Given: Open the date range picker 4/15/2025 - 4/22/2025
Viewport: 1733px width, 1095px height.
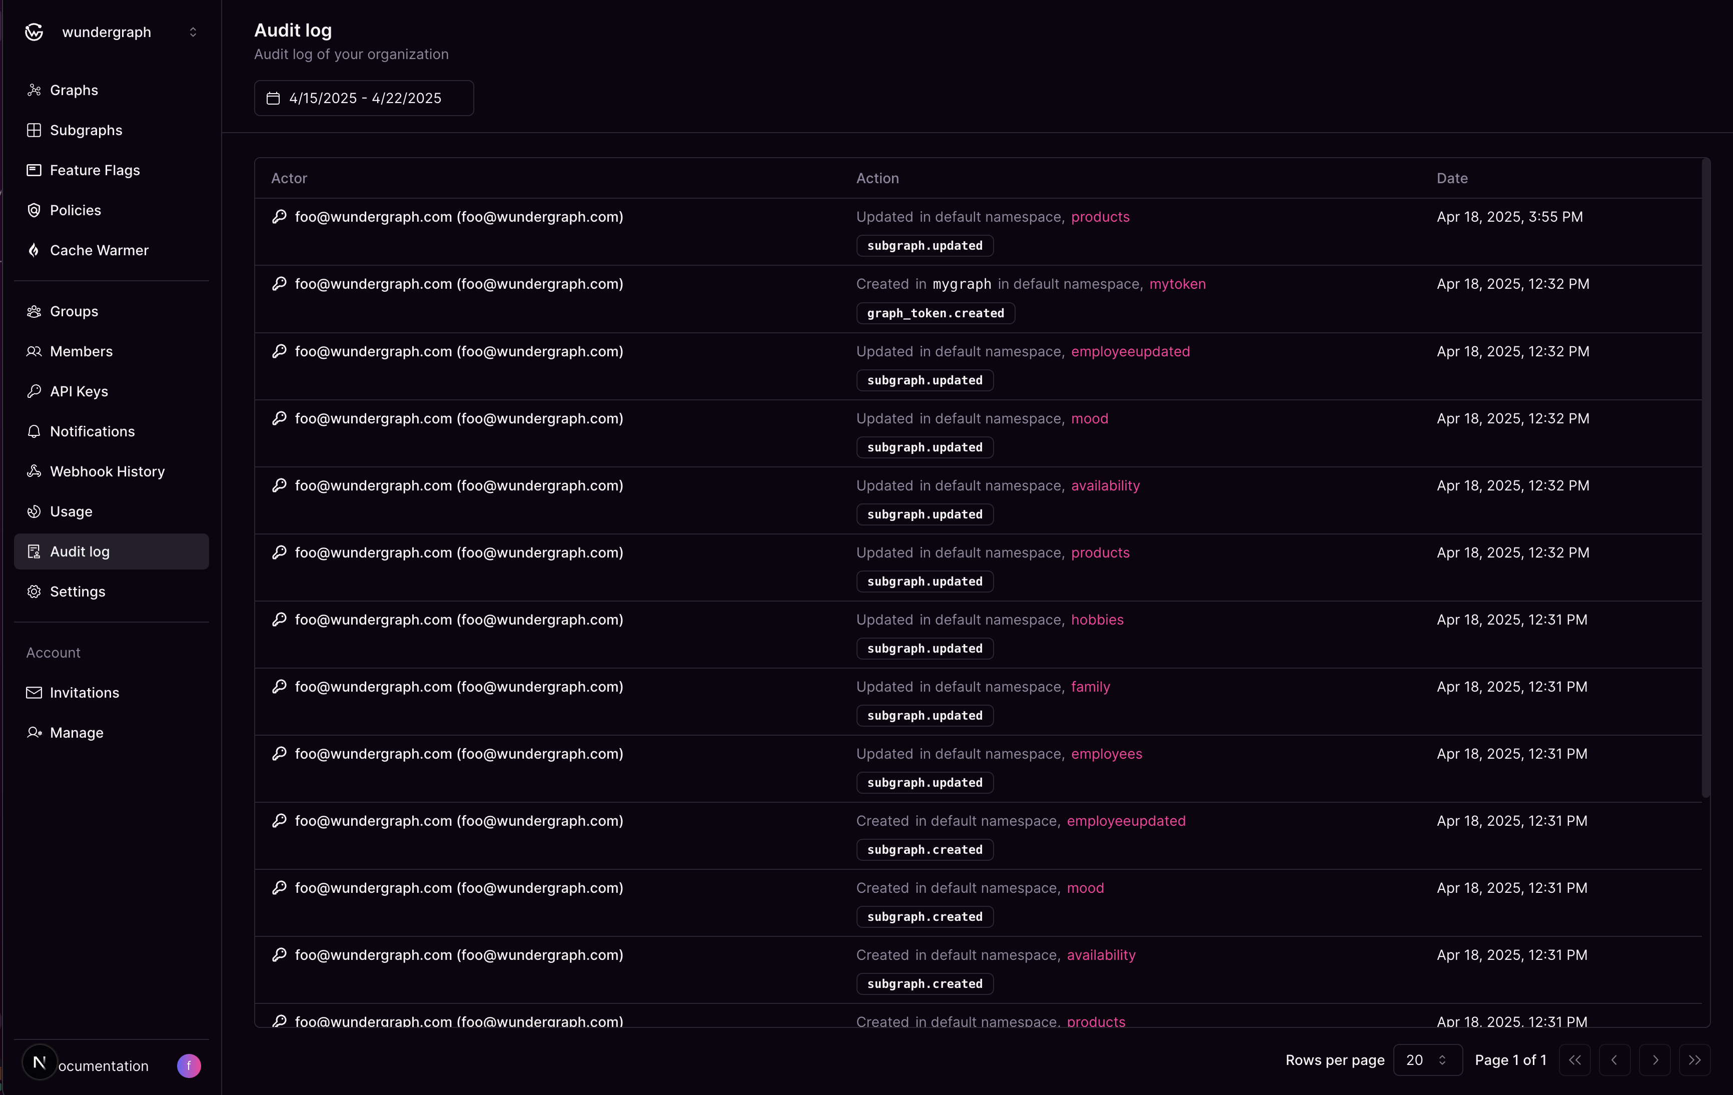Looking at the screenshot, I should pos(364,98).
